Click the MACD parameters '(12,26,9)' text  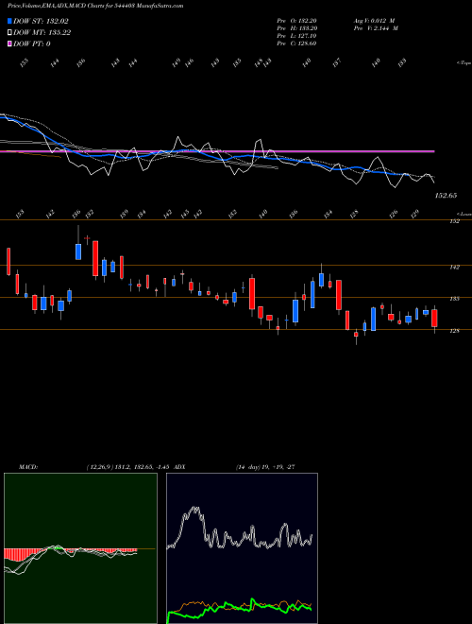coord(100,466)
